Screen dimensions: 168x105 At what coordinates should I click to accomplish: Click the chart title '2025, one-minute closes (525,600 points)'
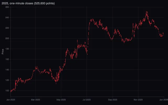tap(28, 3)
